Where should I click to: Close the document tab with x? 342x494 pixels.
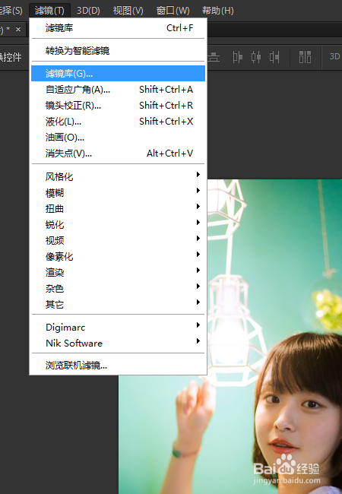point(18,30)
